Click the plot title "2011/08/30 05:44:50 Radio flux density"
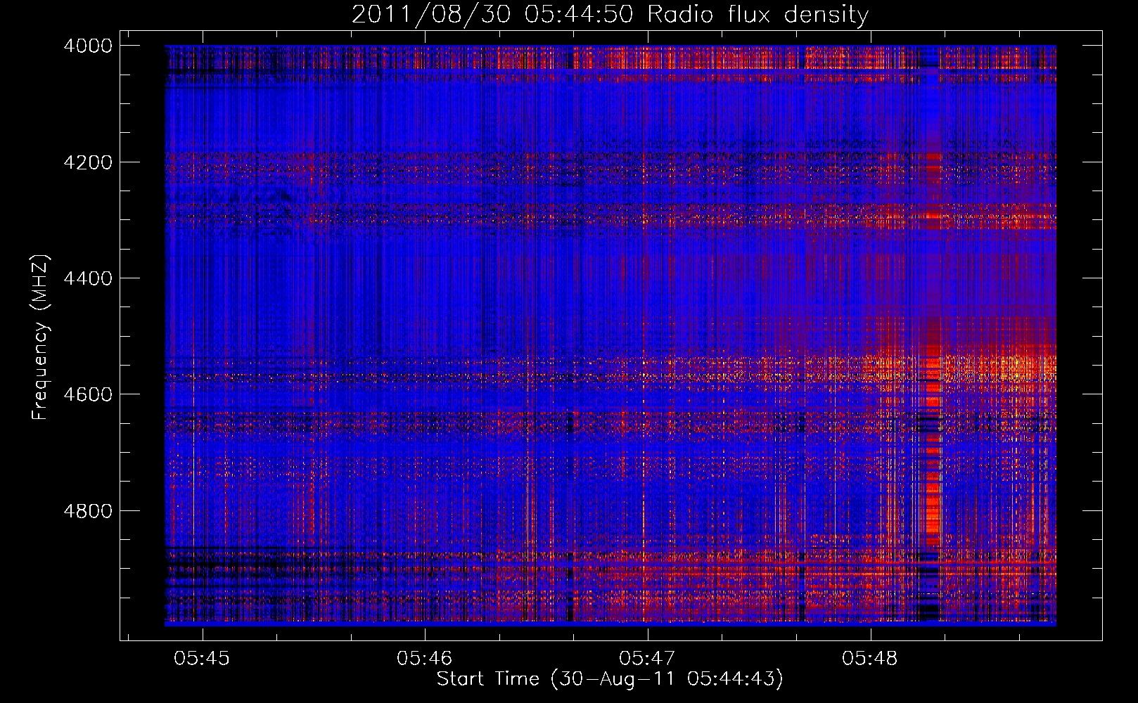 pyautogui.click(x=610, y=14)
